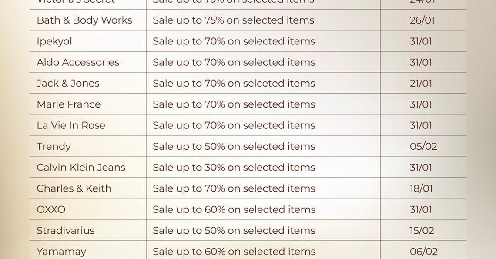The image size is (496, 259).
Task: Select the Stradivarius row name
Action: pyautogui.click(x=65, y=231)
